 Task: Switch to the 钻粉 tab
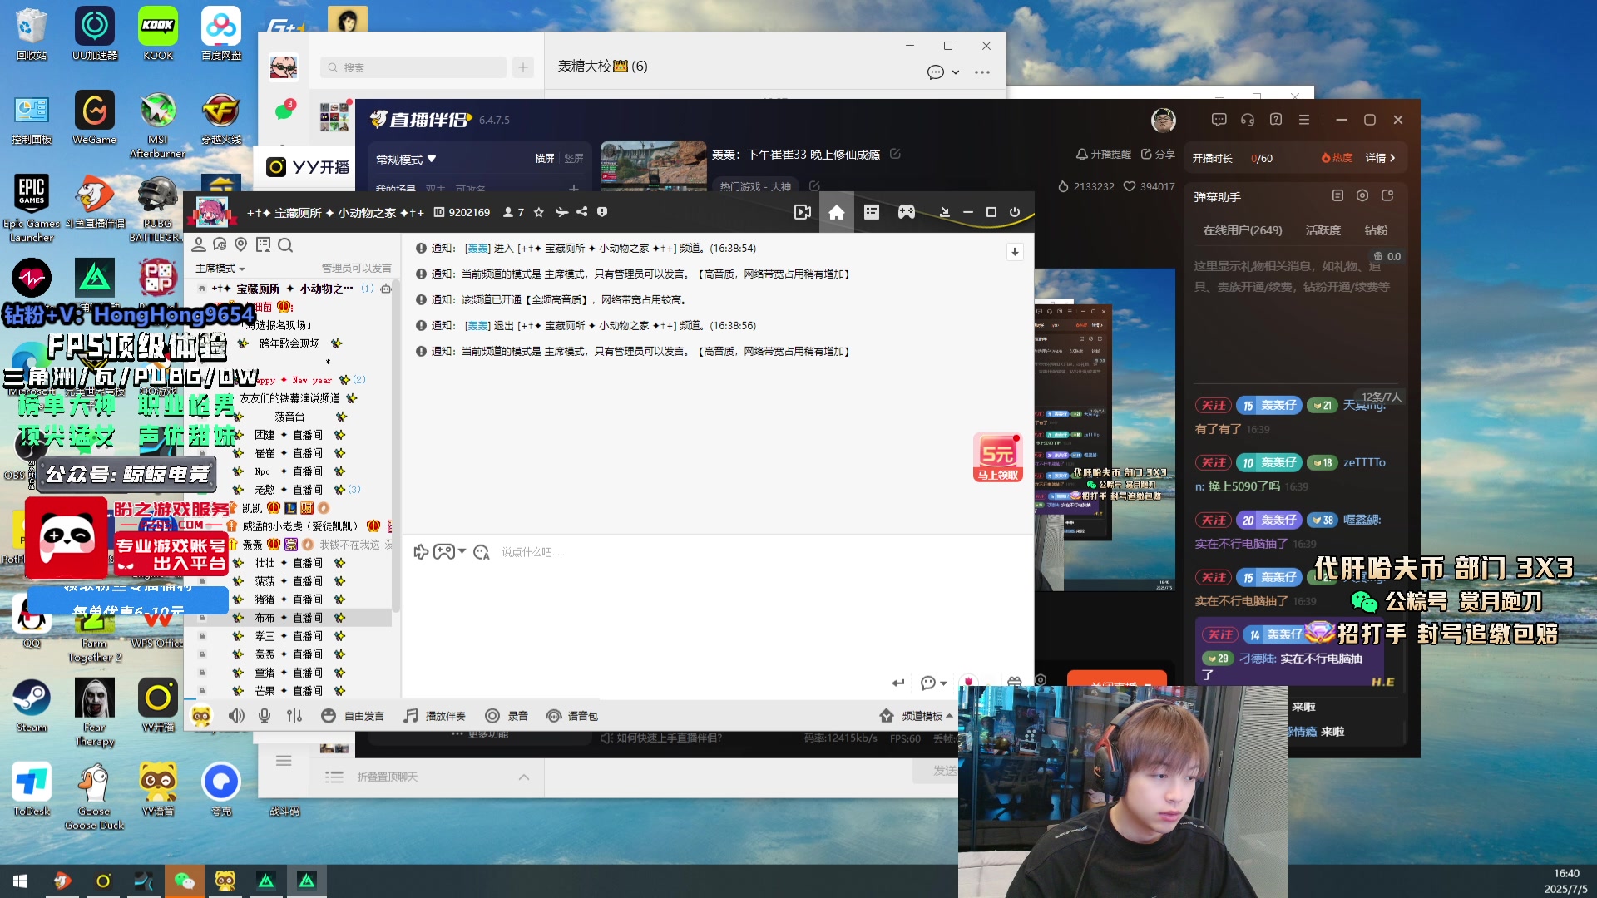pyautogui.click(x=1377, y=230)
